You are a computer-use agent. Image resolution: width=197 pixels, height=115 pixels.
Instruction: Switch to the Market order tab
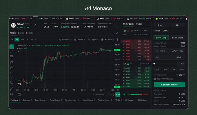pyautogui.click(x=157, y=31)
